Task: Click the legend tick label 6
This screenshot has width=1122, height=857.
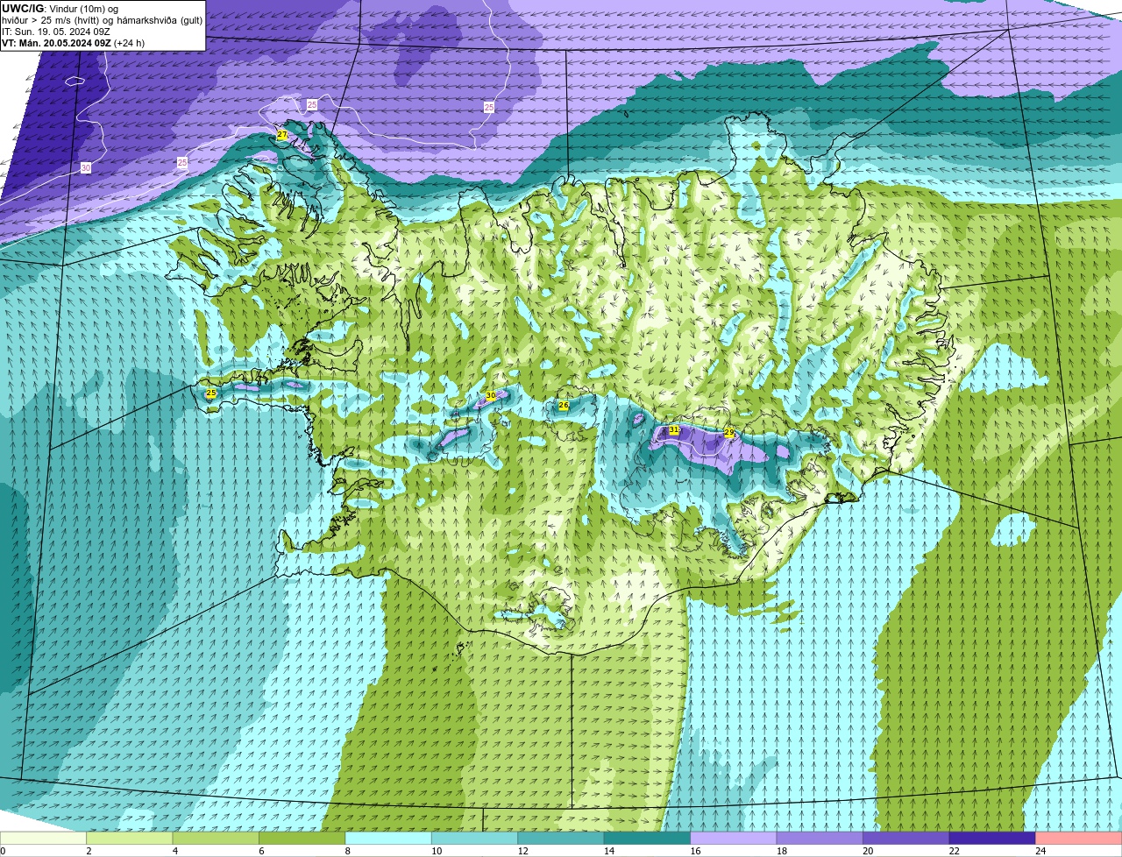Action: click(261, 851)
